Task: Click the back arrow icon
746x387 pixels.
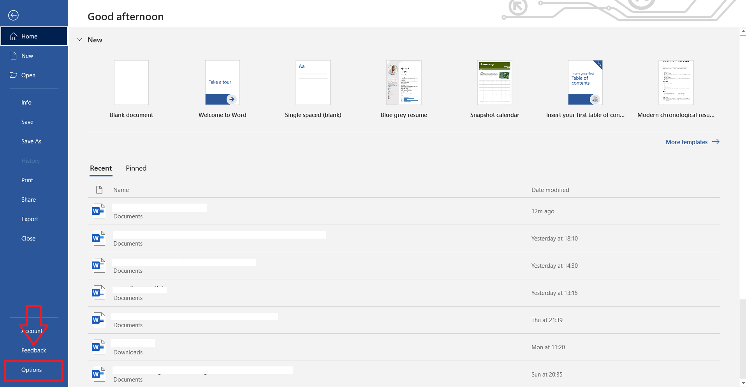Action: click(x=14, y=15)
